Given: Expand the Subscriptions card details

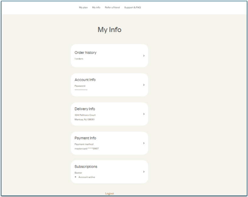Looking at the screenshot, I should tap(109, 172).
